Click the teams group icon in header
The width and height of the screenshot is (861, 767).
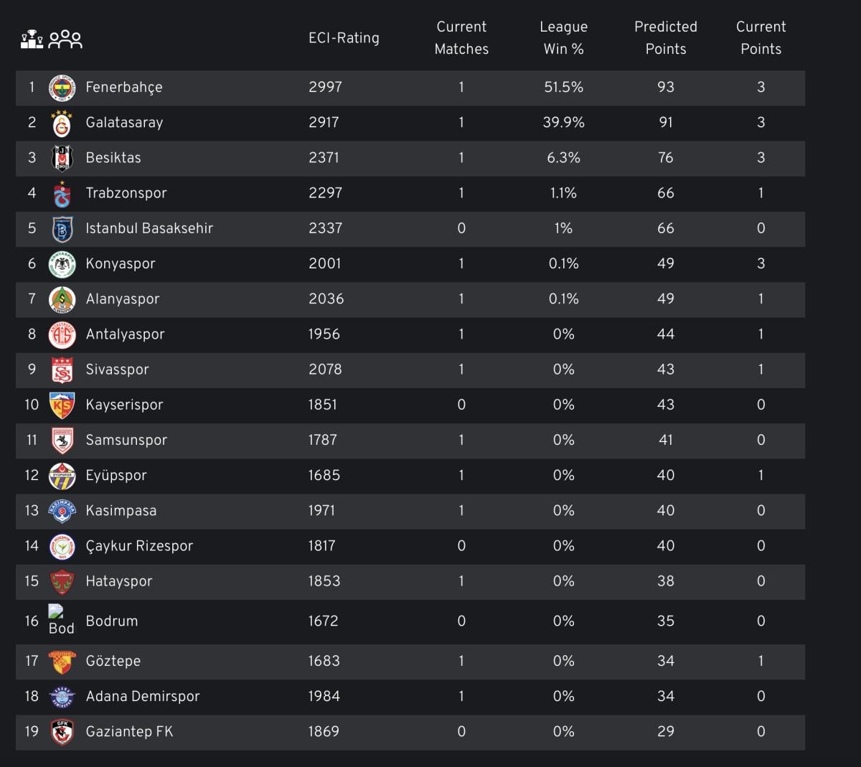tap(65, 39)
